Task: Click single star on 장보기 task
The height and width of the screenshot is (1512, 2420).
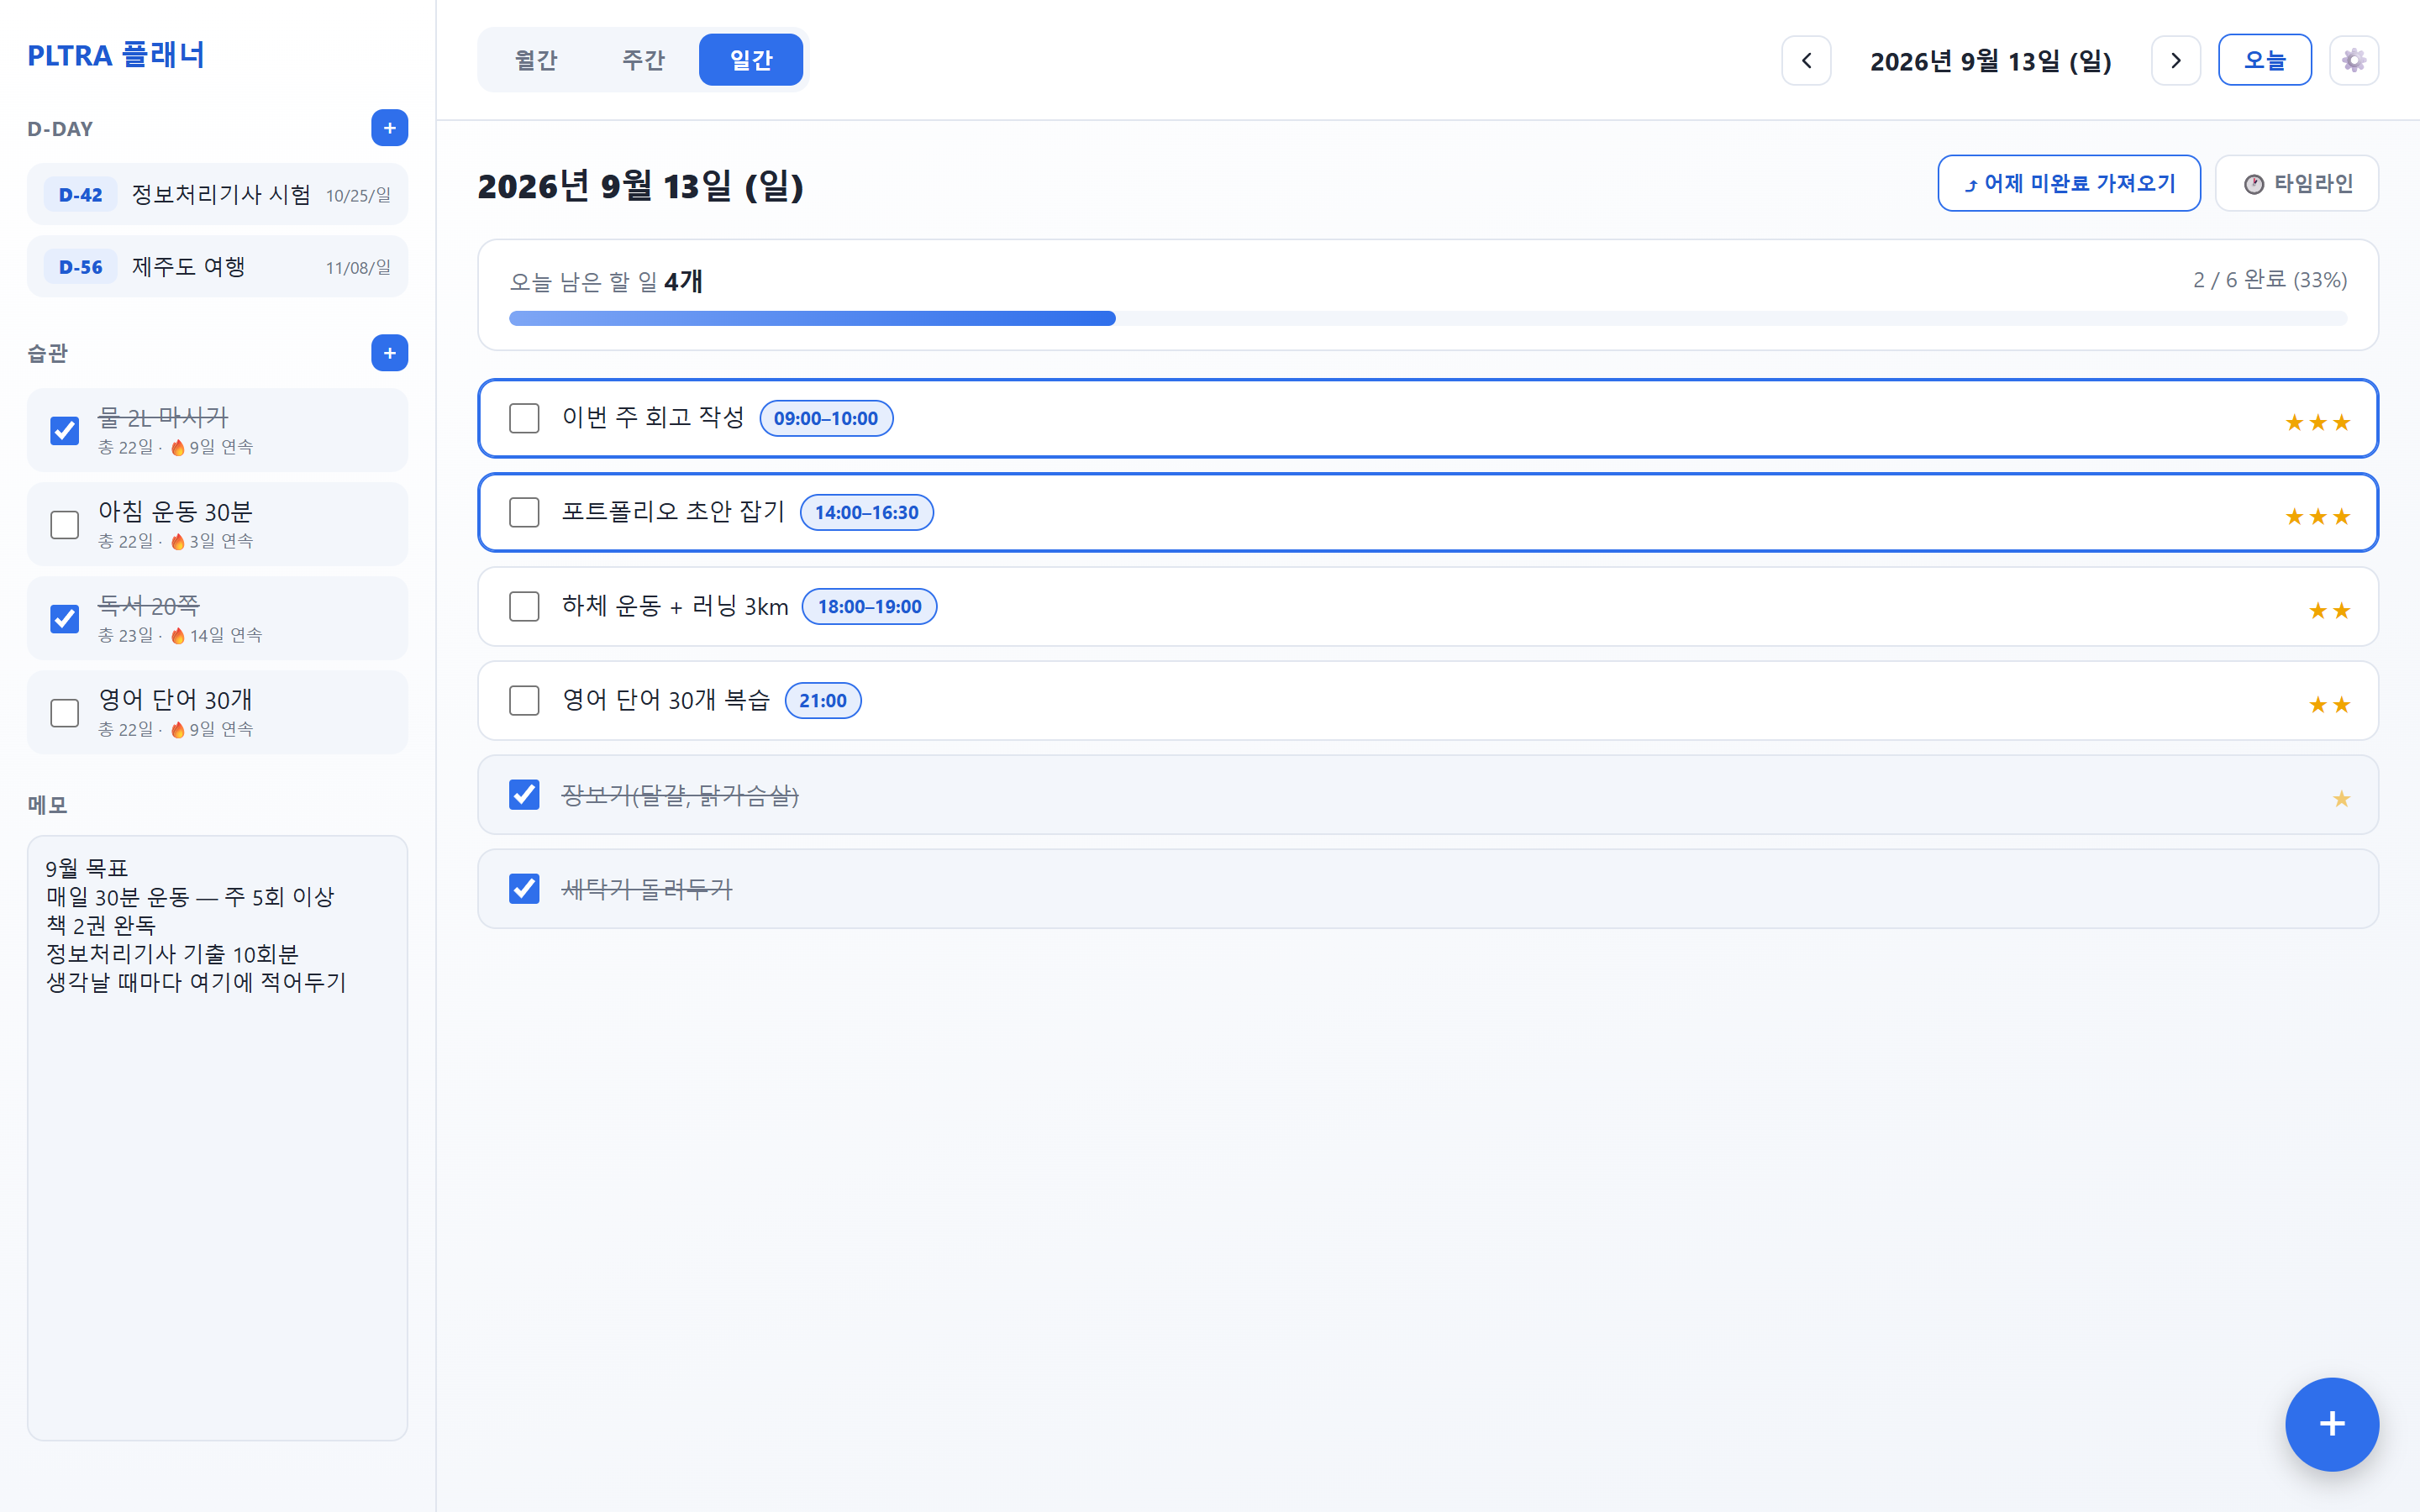Action: click(x=2341, y=799)
